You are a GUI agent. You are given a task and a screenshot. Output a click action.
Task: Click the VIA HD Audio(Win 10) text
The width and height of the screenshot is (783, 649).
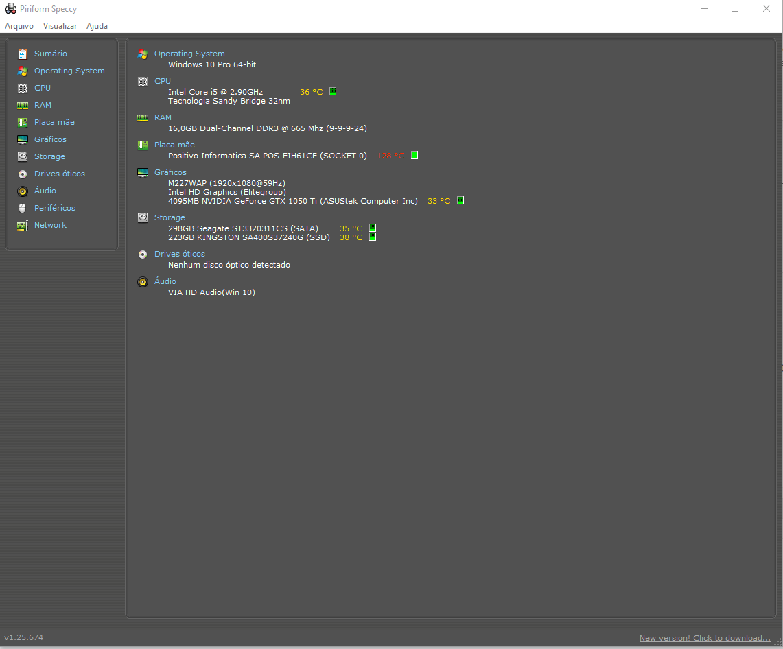point(212,292)
